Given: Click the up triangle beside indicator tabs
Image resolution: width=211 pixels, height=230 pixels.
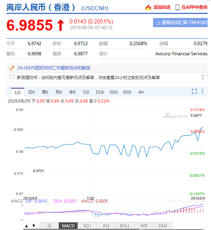Looking at the screenshot, I should [26, 226].
